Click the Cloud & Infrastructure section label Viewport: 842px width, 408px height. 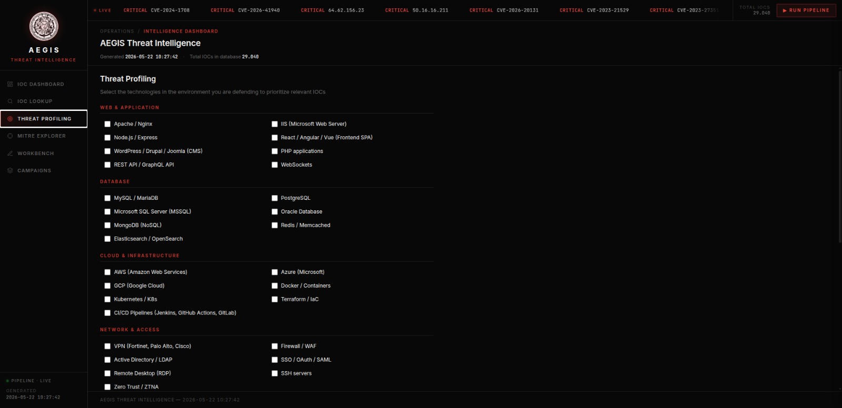pos(139,256)
